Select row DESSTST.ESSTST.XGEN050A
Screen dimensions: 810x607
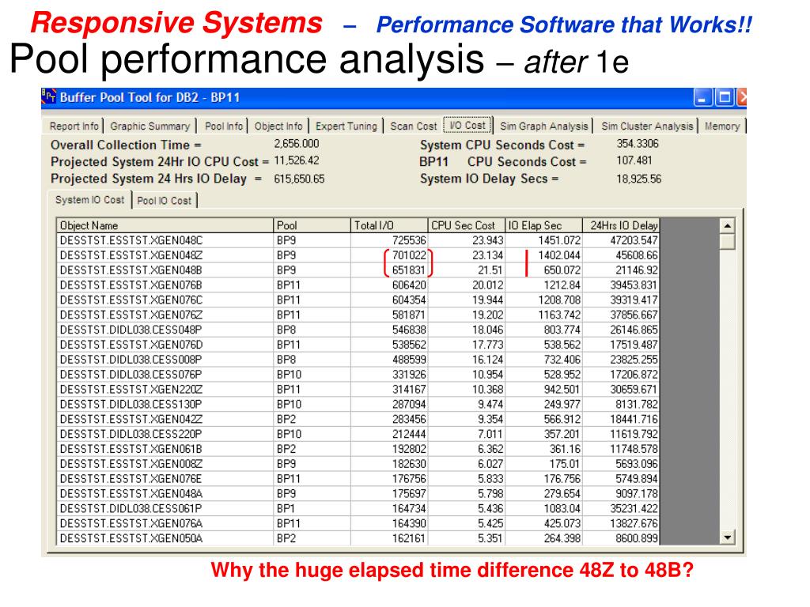(358, 538)
